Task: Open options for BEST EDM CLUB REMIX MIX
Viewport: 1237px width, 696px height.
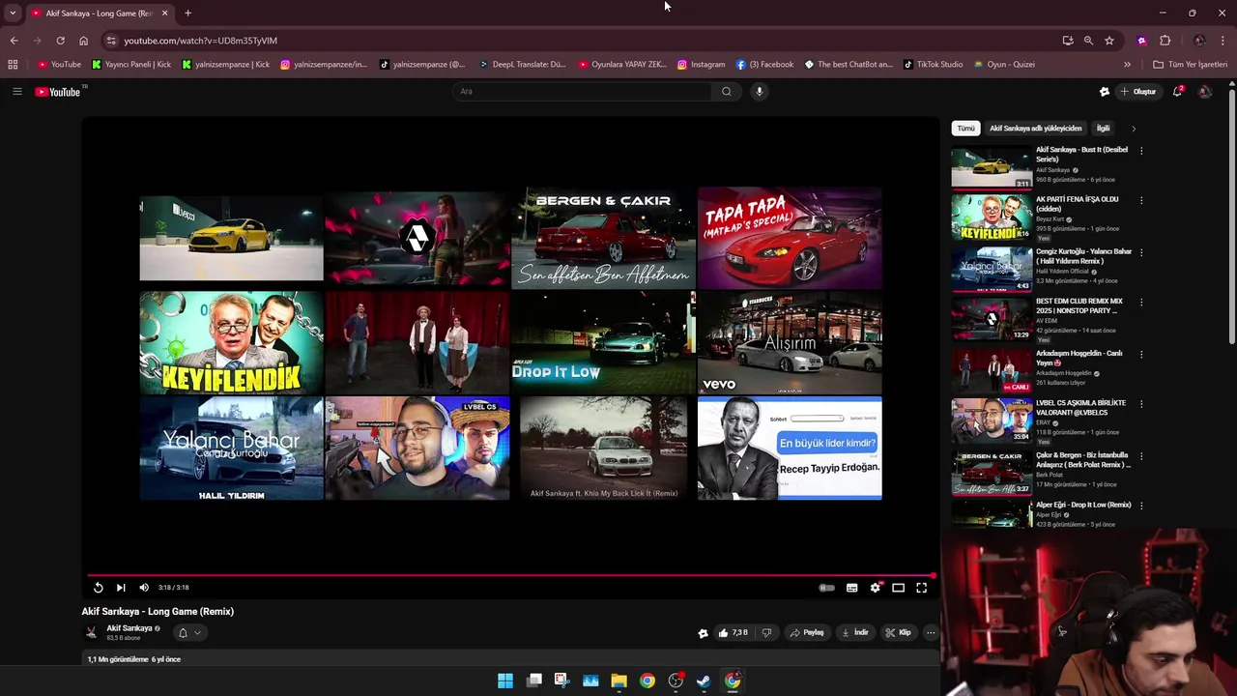Action: pos(1141,303)
